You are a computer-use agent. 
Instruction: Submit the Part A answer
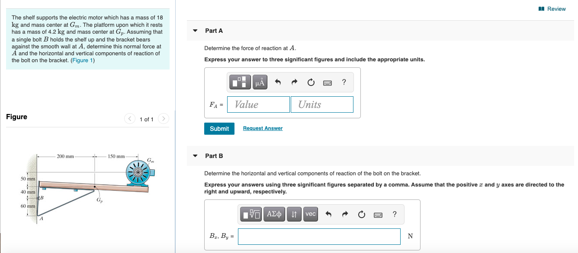point(219,129)
